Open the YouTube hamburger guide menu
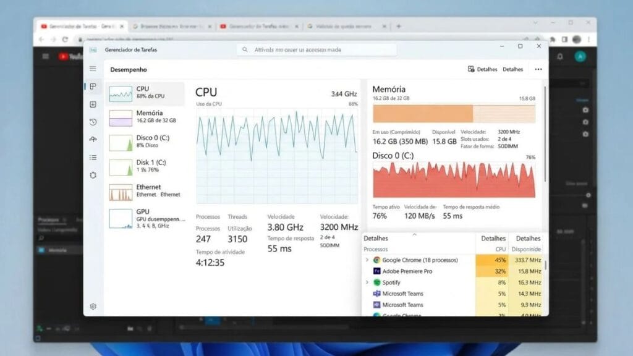Screen dimensions: 633x356 point(45,56)
